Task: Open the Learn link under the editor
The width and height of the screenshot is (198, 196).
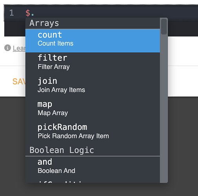Action: pyautogui.click(x=19, y=48)
